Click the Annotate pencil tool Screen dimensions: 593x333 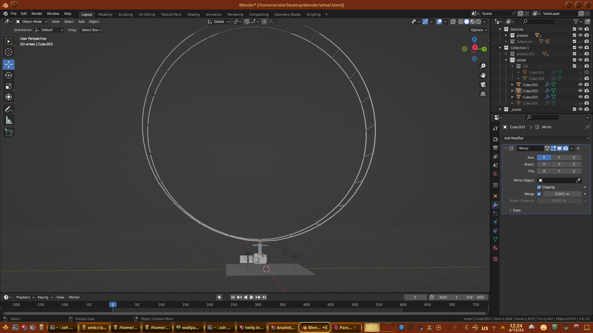click(x=9, y=109)
